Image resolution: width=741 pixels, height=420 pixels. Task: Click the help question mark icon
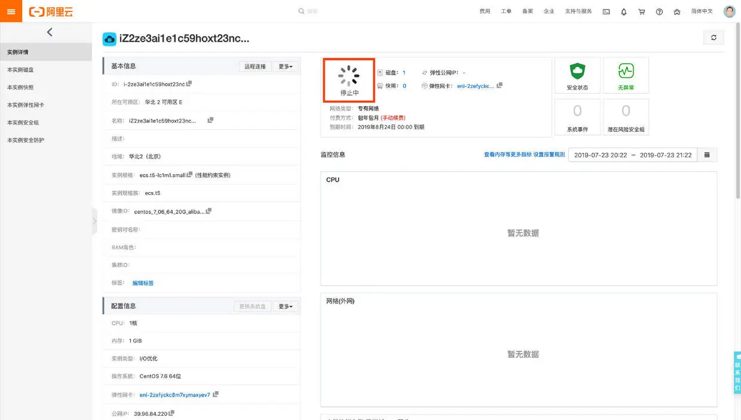[659, 11]
